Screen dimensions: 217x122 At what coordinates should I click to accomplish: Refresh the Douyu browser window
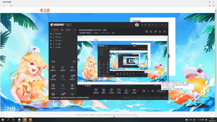pyautogui.click(x=11, y=5)
